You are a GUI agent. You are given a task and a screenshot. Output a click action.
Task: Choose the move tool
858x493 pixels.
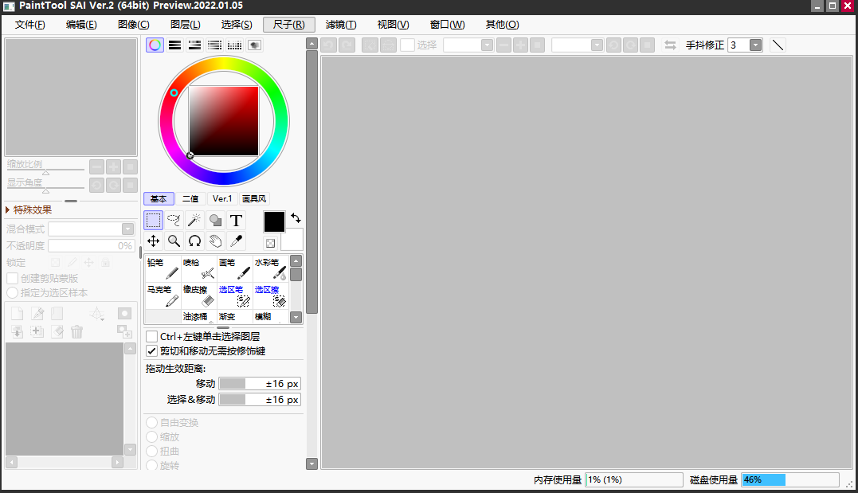click(x=154, y=241)
